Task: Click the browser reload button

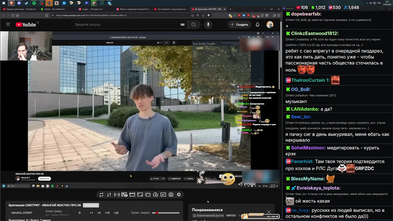Action: tap(13, 15)
